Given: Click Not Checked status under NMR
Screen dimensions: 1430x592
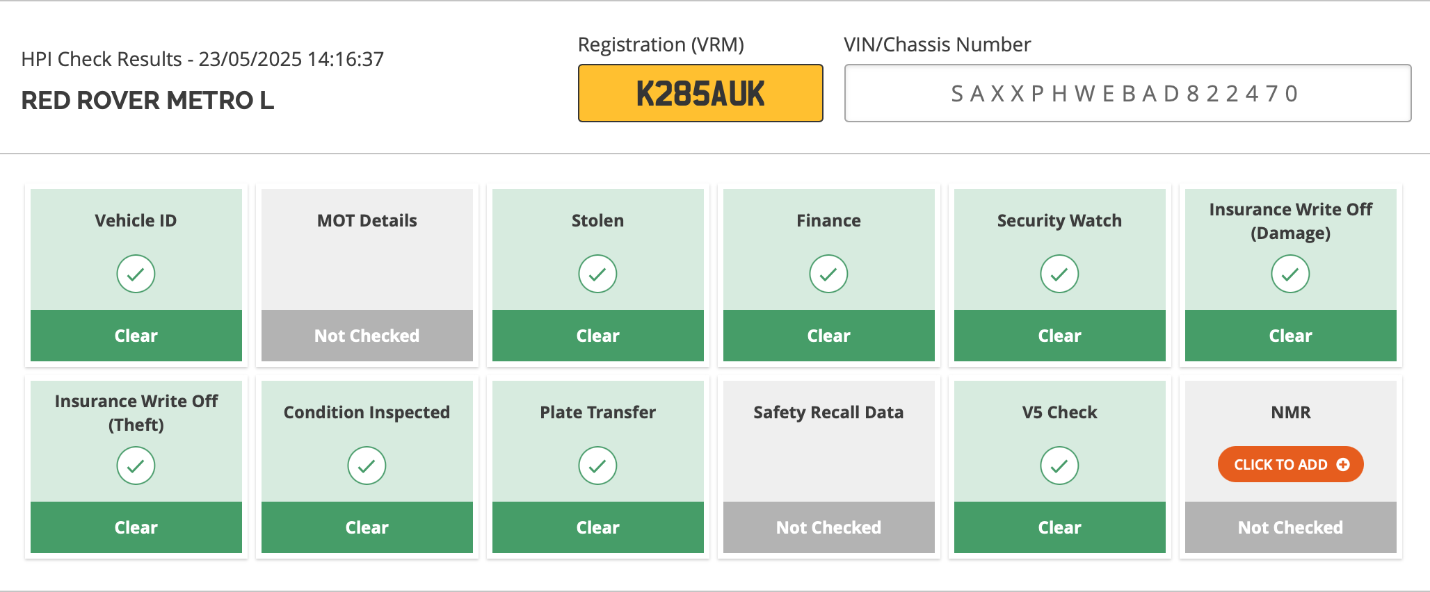Looking at the screenshot, I should [x=1291, y=527].
